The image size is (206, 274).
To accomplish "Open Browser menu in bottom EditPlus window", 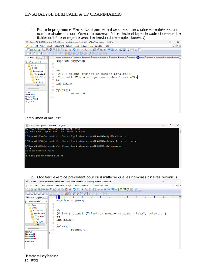I will (85, 186).
